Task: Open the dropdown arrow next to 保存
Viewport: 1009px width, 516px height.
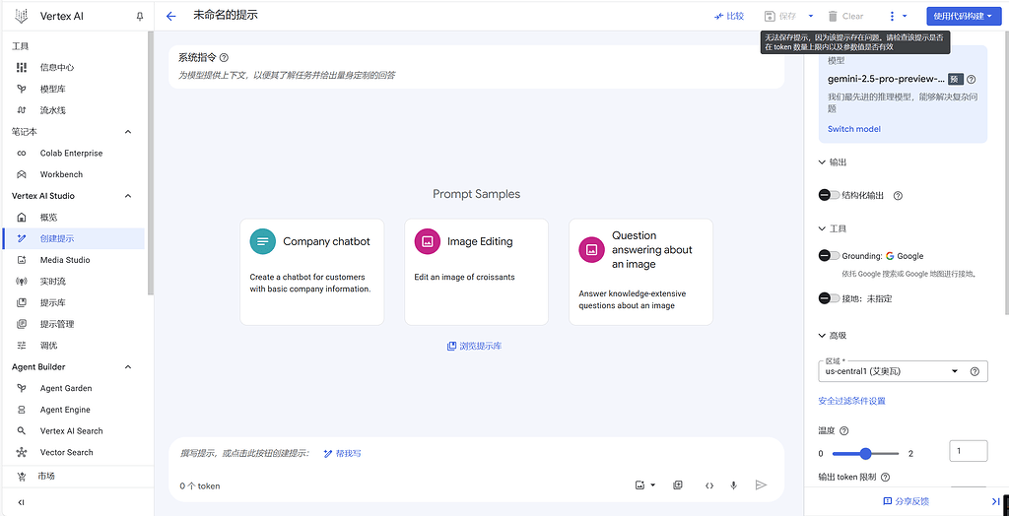Action: 811,16
